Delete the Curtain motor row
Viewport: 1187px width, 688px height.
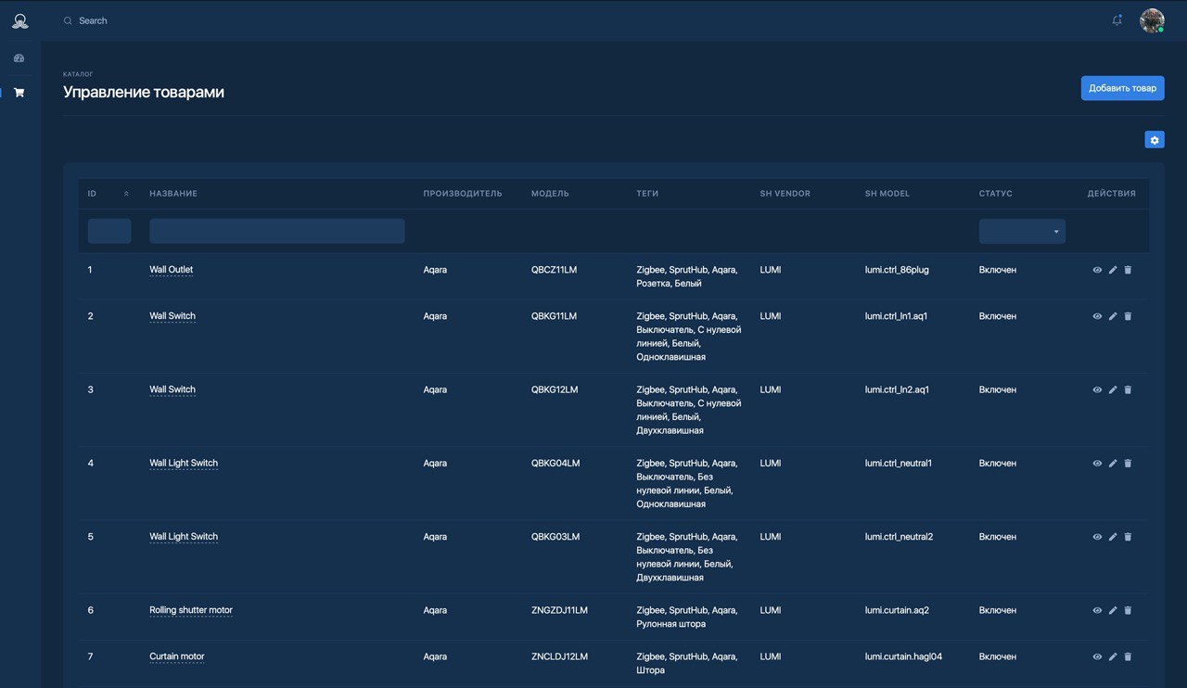1128,656
